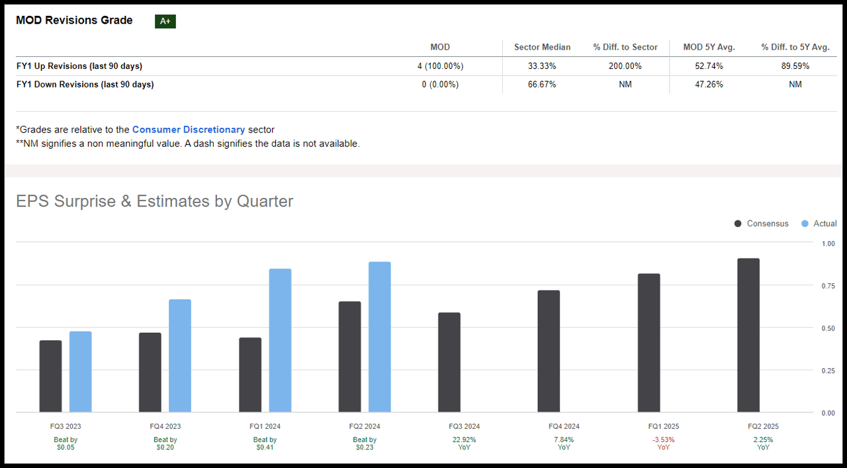Select the MOD 5Y Avg. column header

click(709, 47)
